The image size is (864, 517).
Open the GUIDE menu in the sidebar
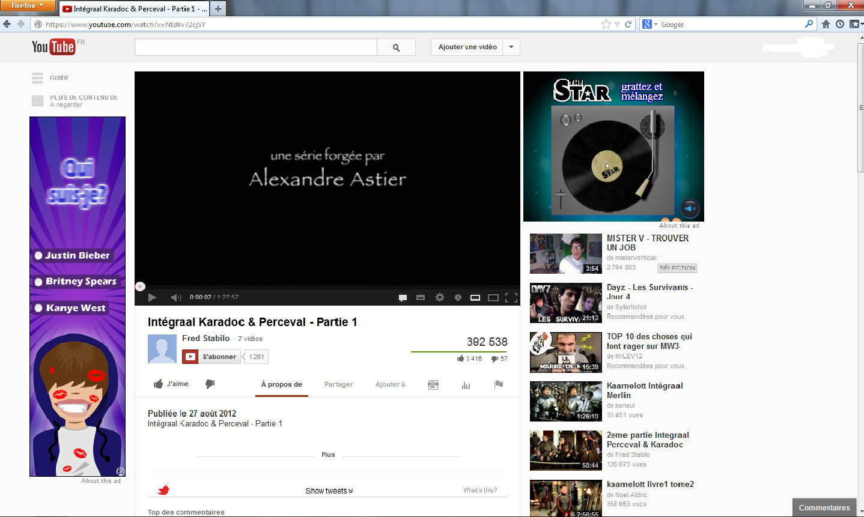click(51, 78)
